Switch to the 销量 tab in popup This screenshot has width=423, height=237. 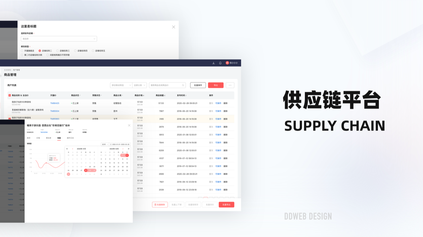pos(59,138)
